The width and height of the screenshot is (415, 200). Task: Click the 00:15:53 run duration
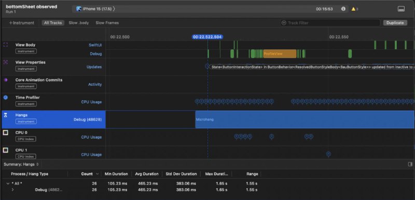(324, 9)
